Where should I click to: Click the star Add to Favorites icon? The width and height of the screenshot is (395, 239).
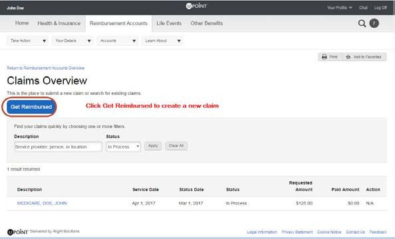tap(348, 57)
